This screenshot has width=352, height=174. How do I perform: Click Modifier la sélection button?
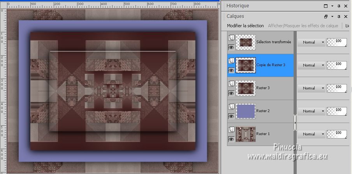[x=245, y=26]
